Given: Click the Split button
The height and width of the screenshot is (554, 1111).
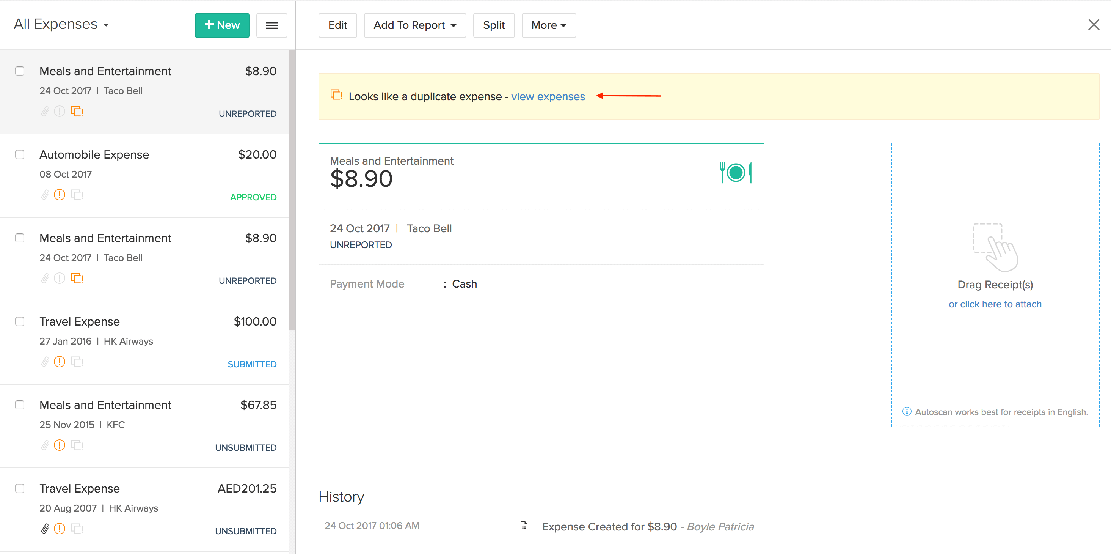Looking at the screenshot, I should point(493,25).
